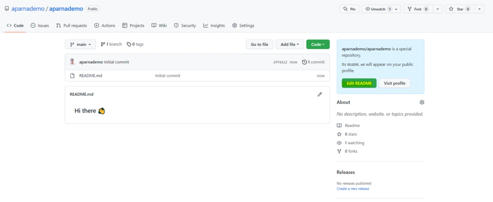
Task: Star the repository
Action: pyautogui.click(x=460, y=9)
